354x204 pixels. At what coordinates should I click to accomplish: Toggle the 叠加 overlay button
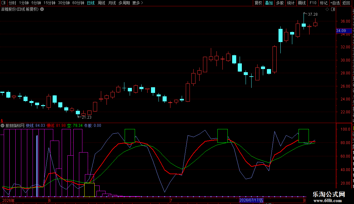[269, 3]
